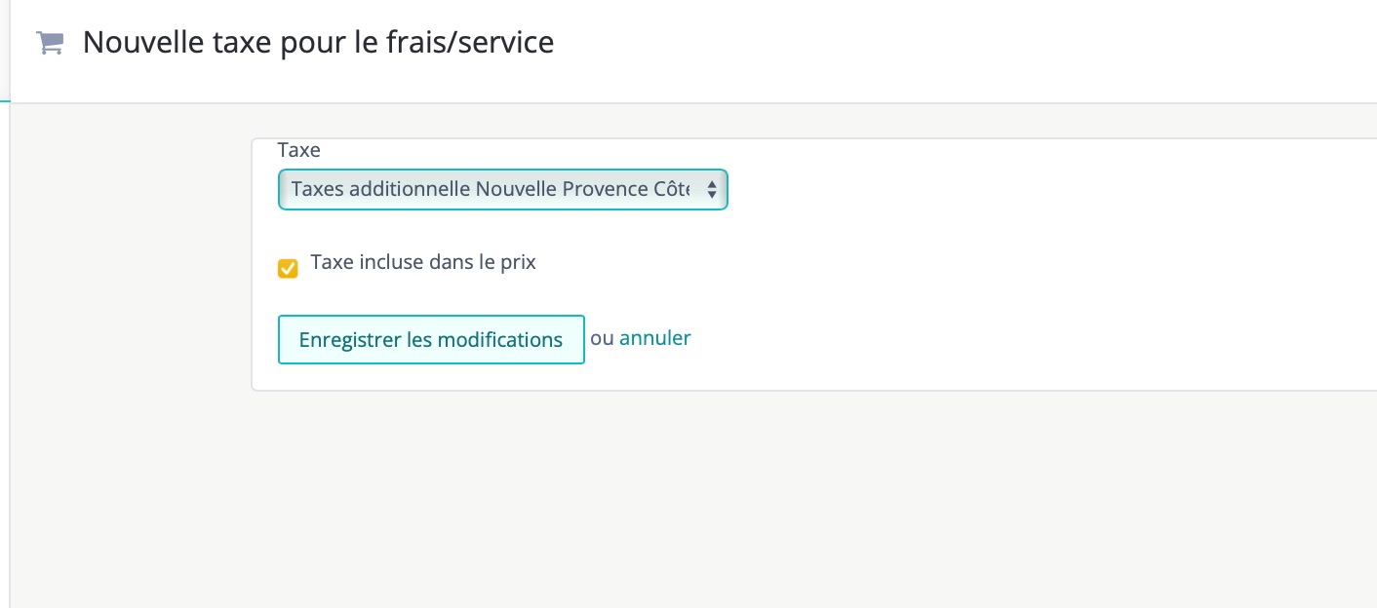The image size is (1377, 608).
Task: Toggle tax-included option via its yellow checkmark box
Action: [x=288, y=269]
